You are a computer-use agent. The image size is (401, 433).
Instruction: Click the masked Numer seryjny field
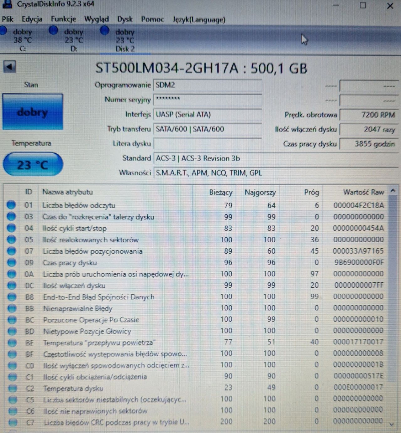(208, 100)
